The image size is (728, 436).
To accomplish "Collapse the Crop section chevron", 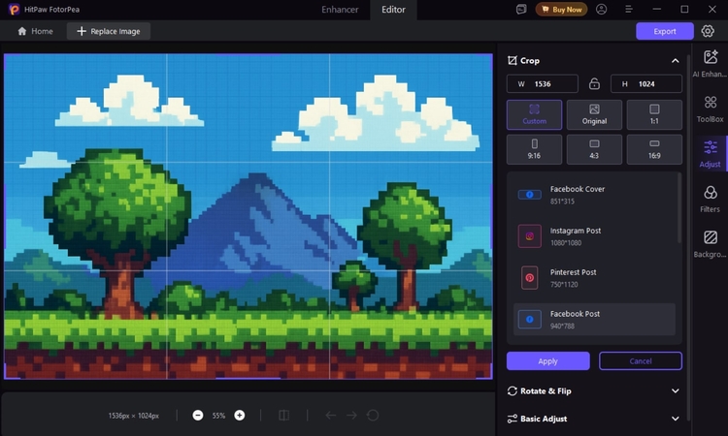I will (x=675, y=61).
